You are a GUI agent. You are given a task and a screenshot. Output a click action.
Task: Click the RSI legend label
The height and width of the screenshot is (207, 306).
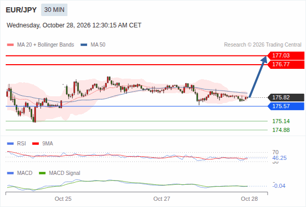point(21,144)
